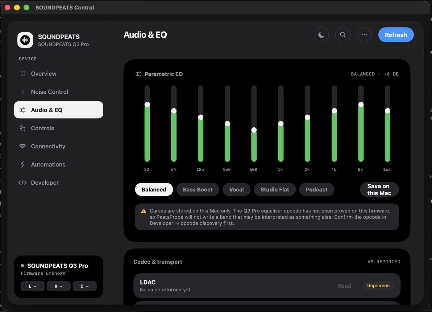Image resolution: width=432 pixels, height=312 pixels.
Task: Click the Parametric EQ heading
Action: pos(164,74)
